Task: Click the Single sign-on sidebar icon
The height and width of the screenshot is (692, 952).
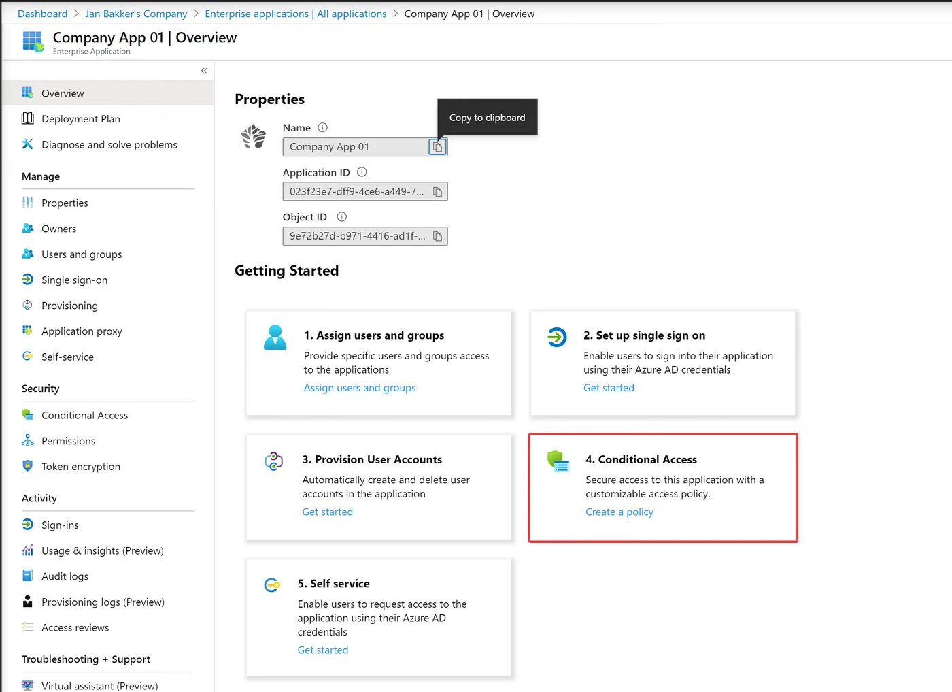Action: [x=27, y=280]
